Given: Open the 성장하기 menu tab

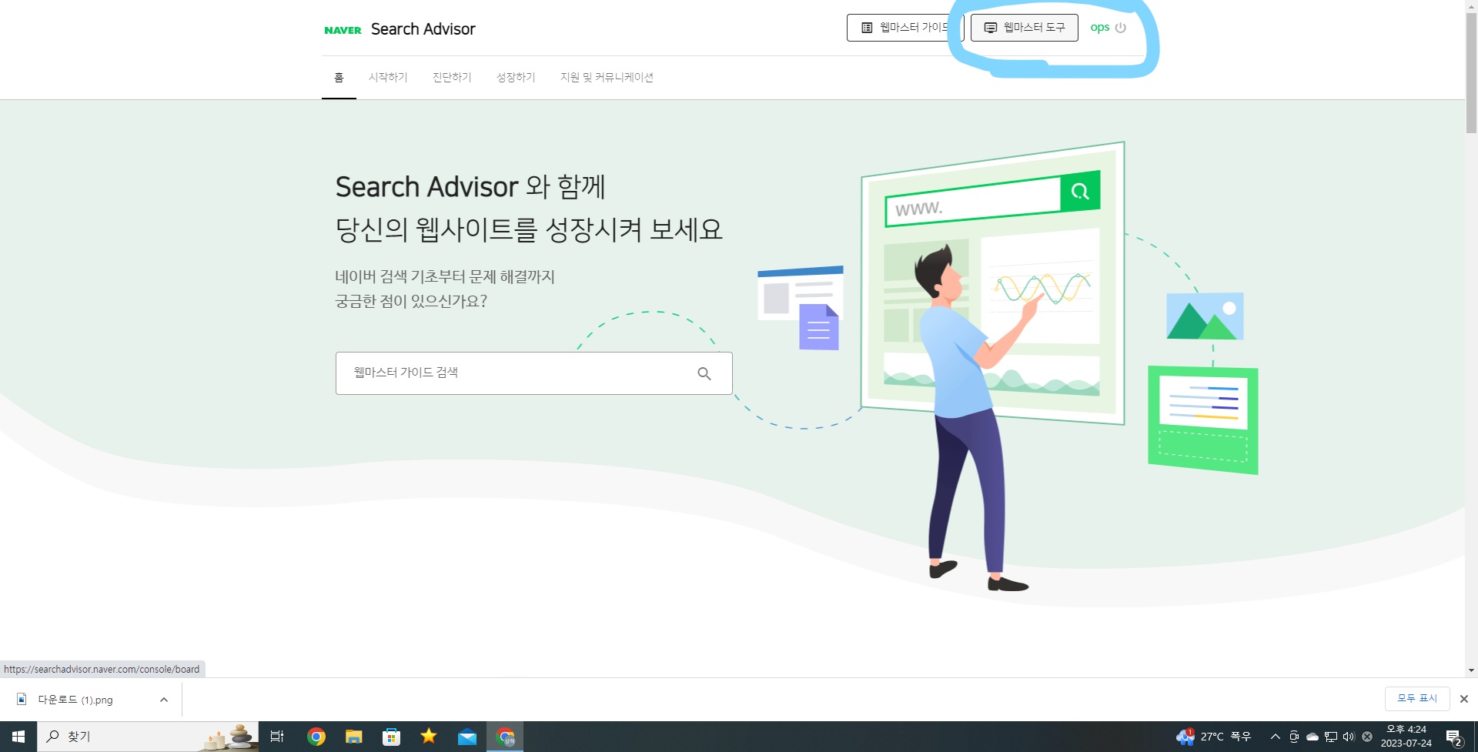Looking at the screenshot, I should coord(516,77).
